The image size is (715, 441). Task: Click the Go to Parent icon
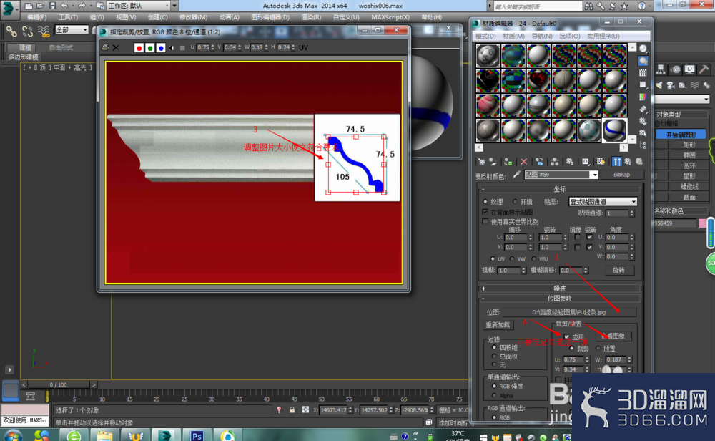[628, 162]
